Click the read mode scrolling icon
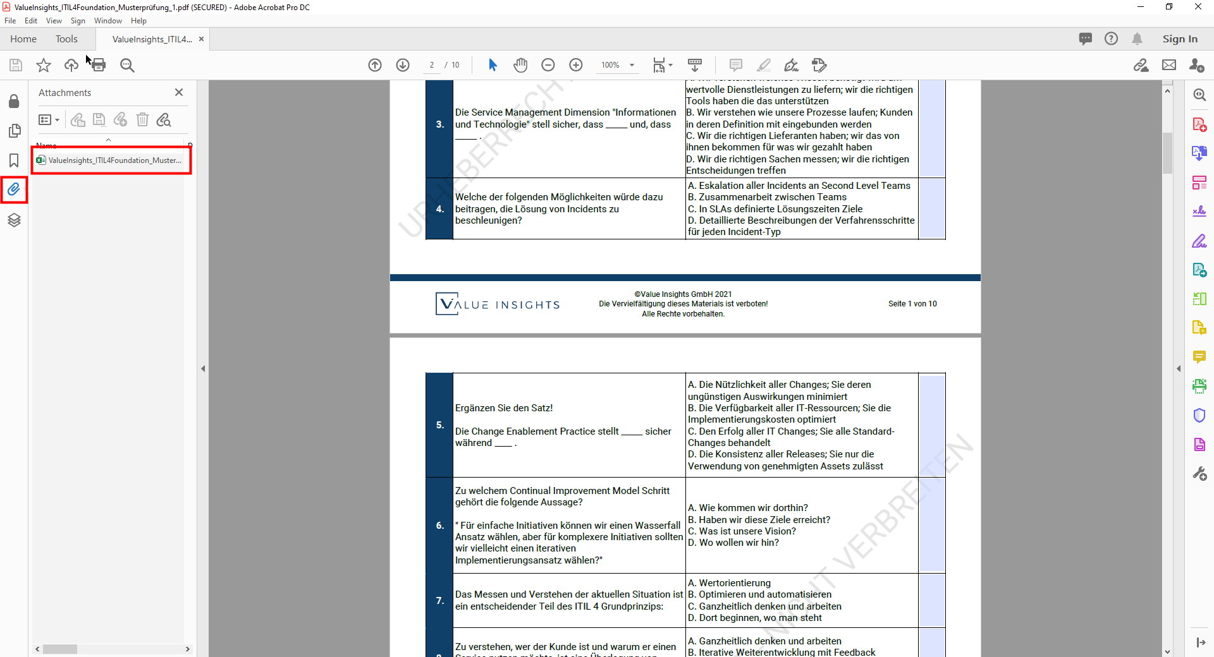Screen dimensions: 1214x657 coord(695,65)
